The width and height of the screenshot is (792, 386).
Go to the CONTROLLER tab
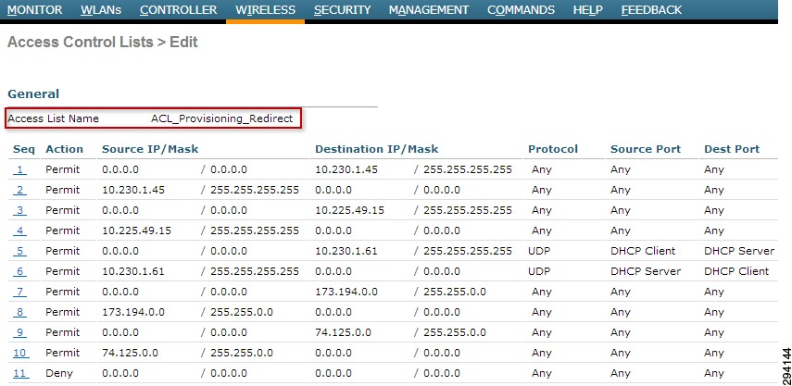tap(178, 9)
